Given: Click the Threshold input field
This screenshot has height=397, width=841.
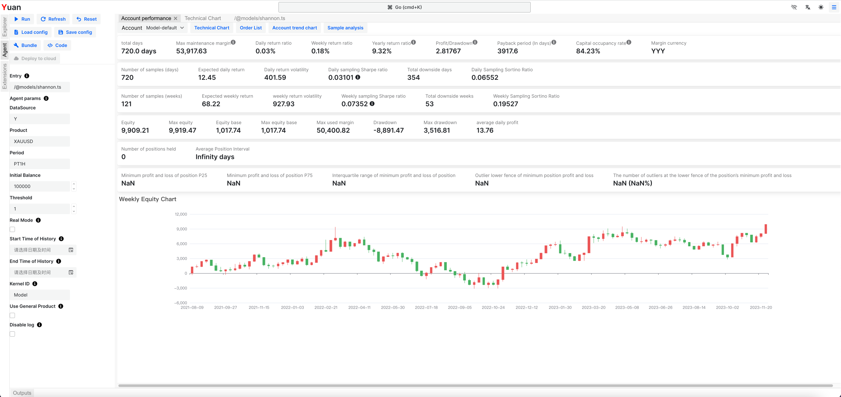Looking at the screenshot, I should [x=40, y=209].
